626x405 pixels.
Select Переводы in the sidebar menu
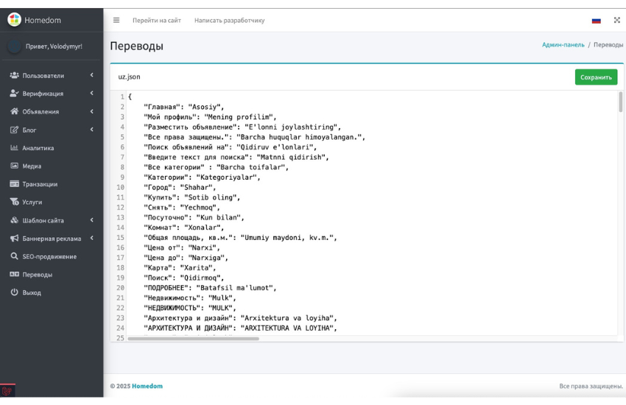click(x=37, y=275)
